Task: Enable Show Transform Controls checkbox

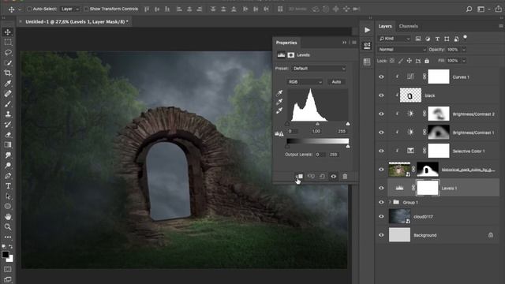Action: tap(86, 9)
